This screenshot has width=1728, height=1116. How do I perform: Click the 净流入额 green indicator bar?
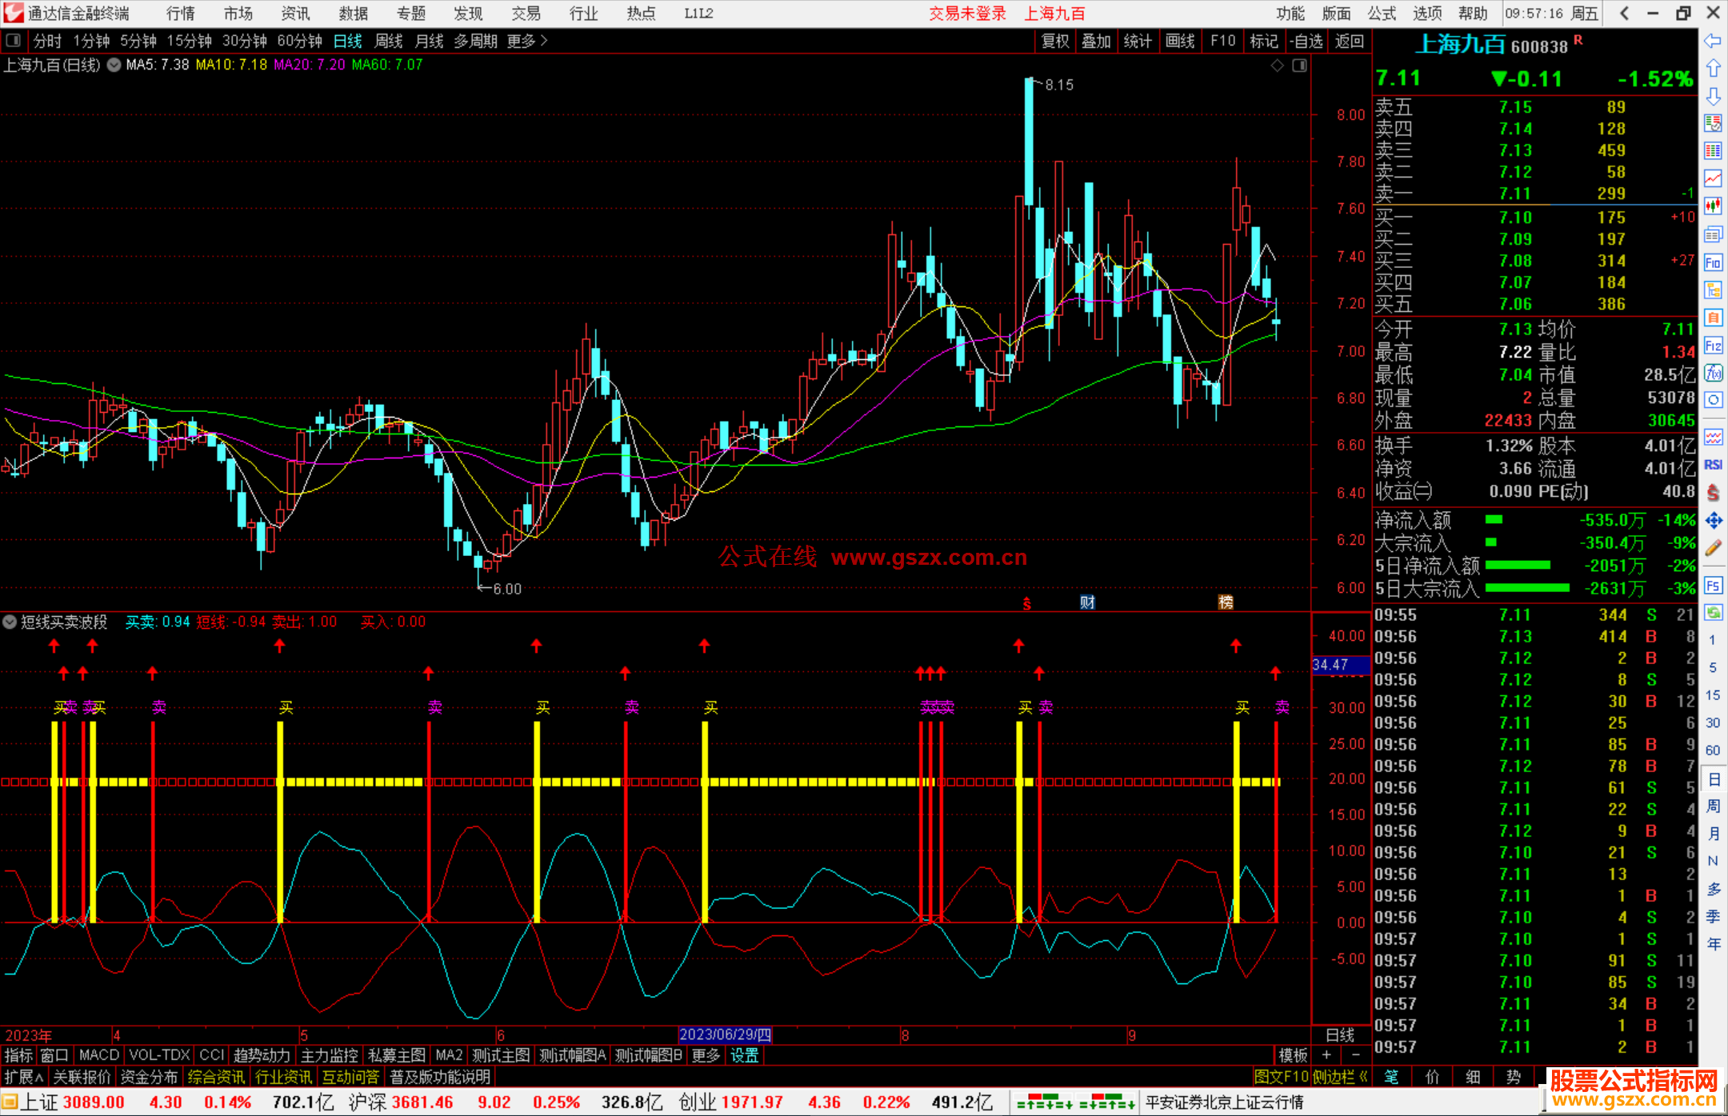click(x=1494, y=520)
